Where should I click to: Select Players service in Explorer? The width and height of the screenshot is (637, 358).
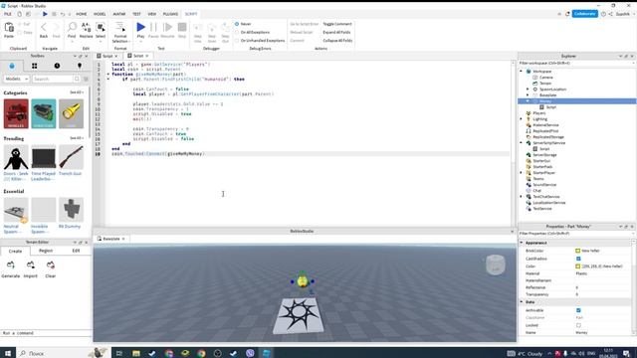tap(539, 113)
